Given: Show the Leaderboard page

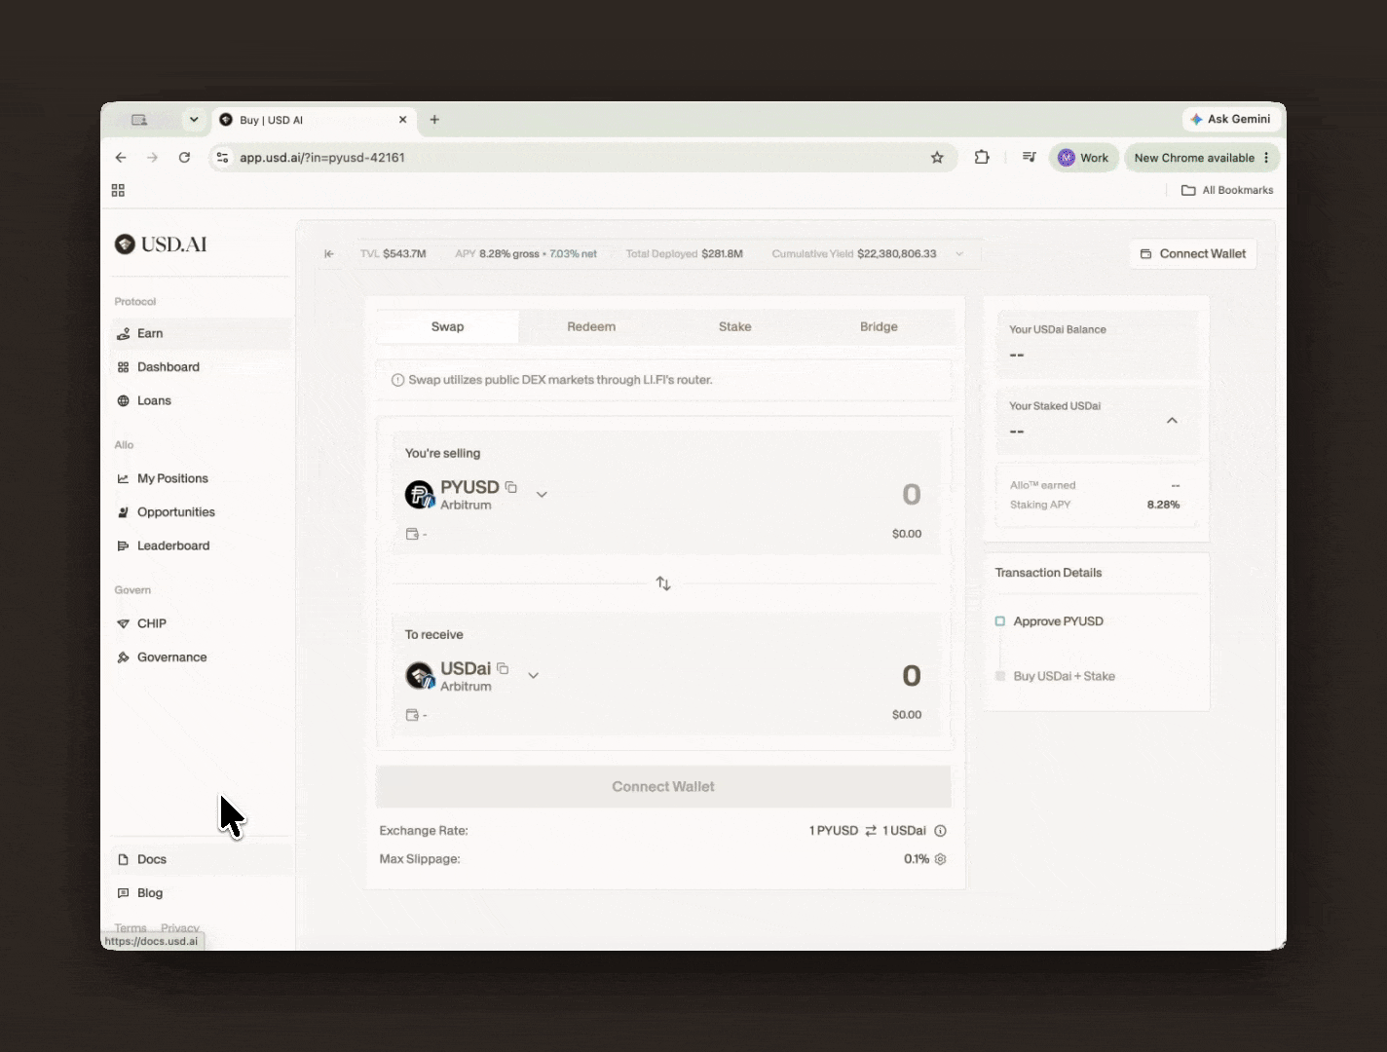Looking at the screenshot, I should coord(200,545).
